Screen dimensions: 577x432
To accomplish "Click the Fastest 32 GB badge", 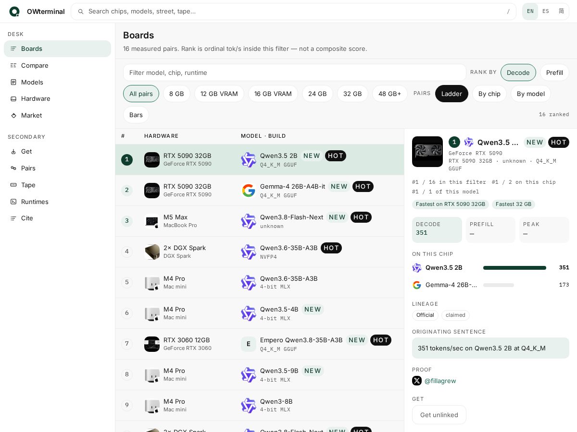I will coord(514,204).
